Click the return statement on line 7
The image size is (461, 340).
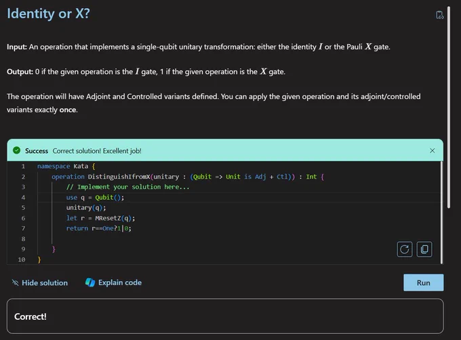point(99,228)
